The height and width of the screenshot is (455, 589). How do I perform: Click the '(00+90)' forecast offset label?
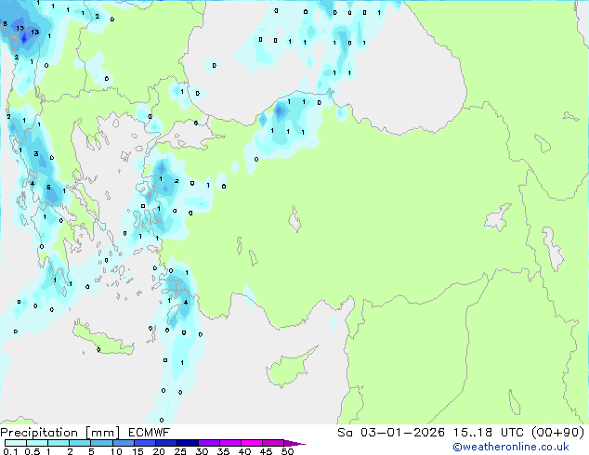coord(557,433)
